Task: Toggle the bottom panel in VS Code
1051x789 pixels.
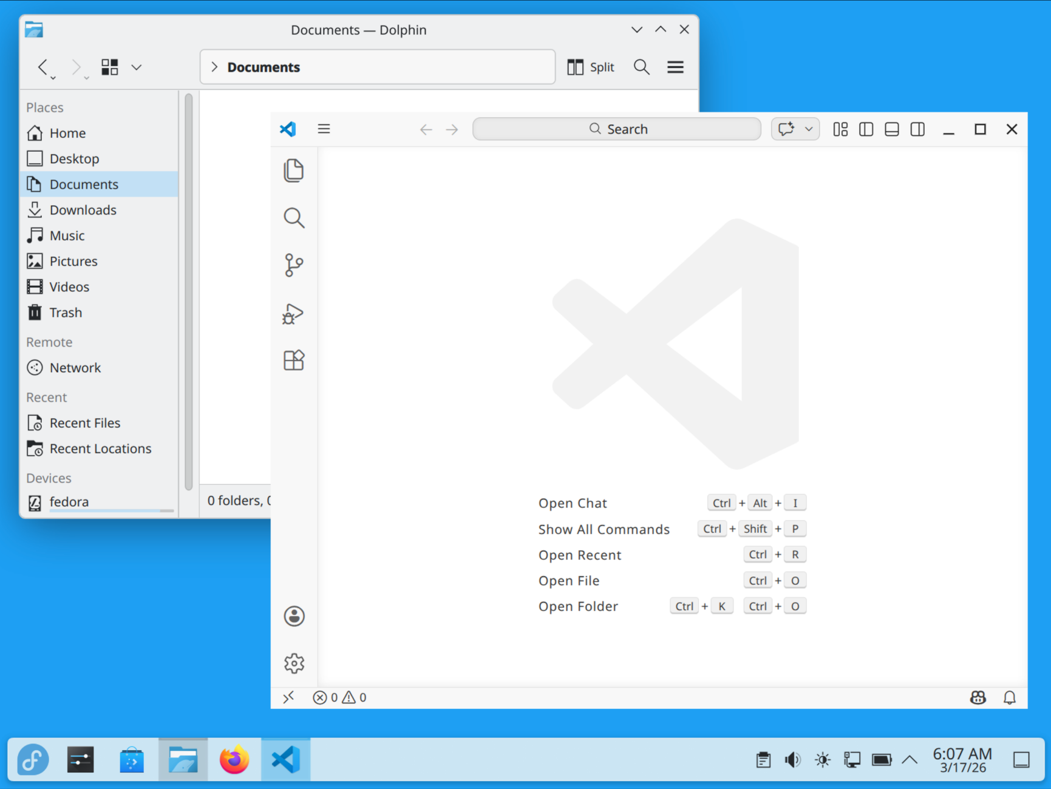Action: [891, 129]
